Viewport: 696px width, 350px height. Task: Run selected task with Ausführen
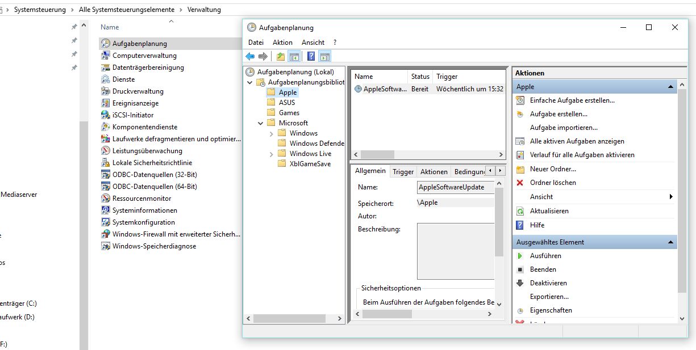coord(545,256)
